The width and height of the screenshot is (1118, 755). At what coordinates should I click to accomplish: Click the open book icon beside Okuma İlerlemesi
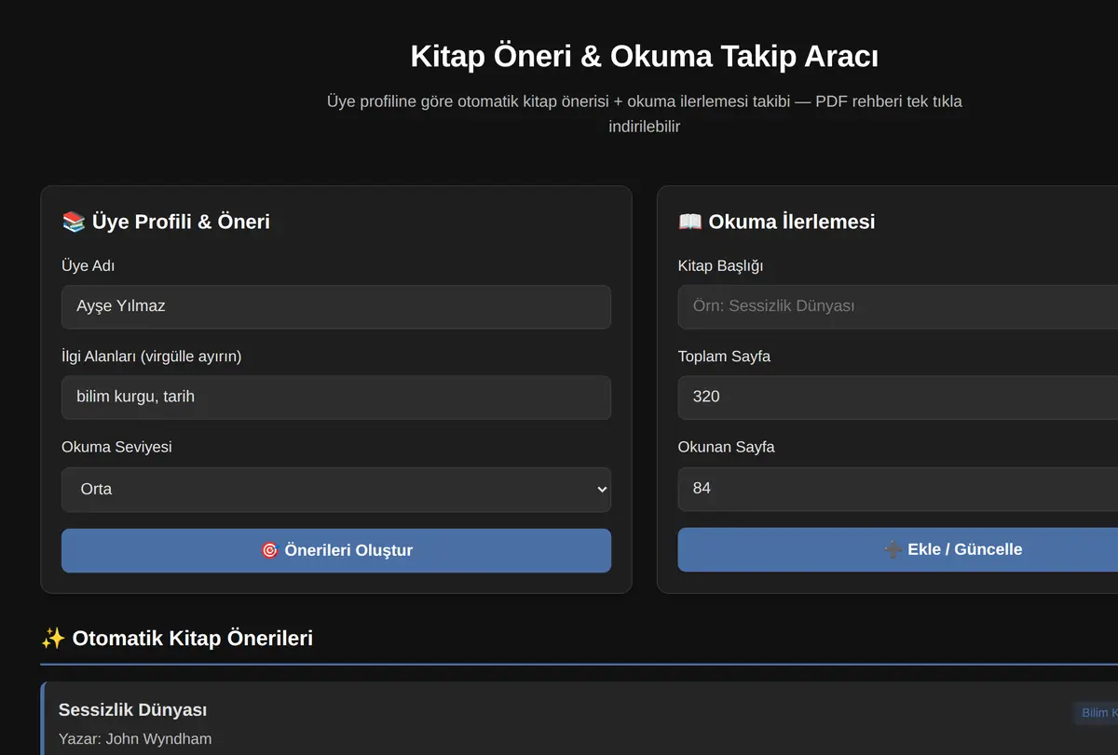(x=690, y=222)
